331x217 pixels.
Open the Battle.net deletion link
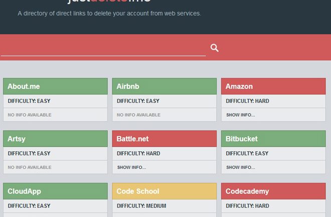(164, 139)
